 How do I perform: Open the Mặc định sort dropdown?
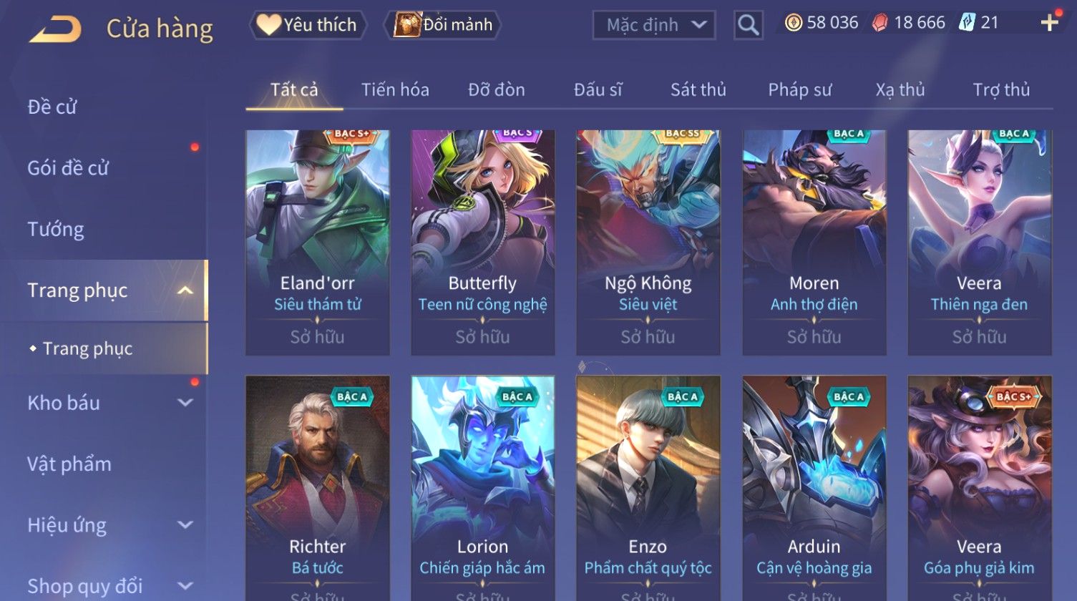[x=654, y=25]
